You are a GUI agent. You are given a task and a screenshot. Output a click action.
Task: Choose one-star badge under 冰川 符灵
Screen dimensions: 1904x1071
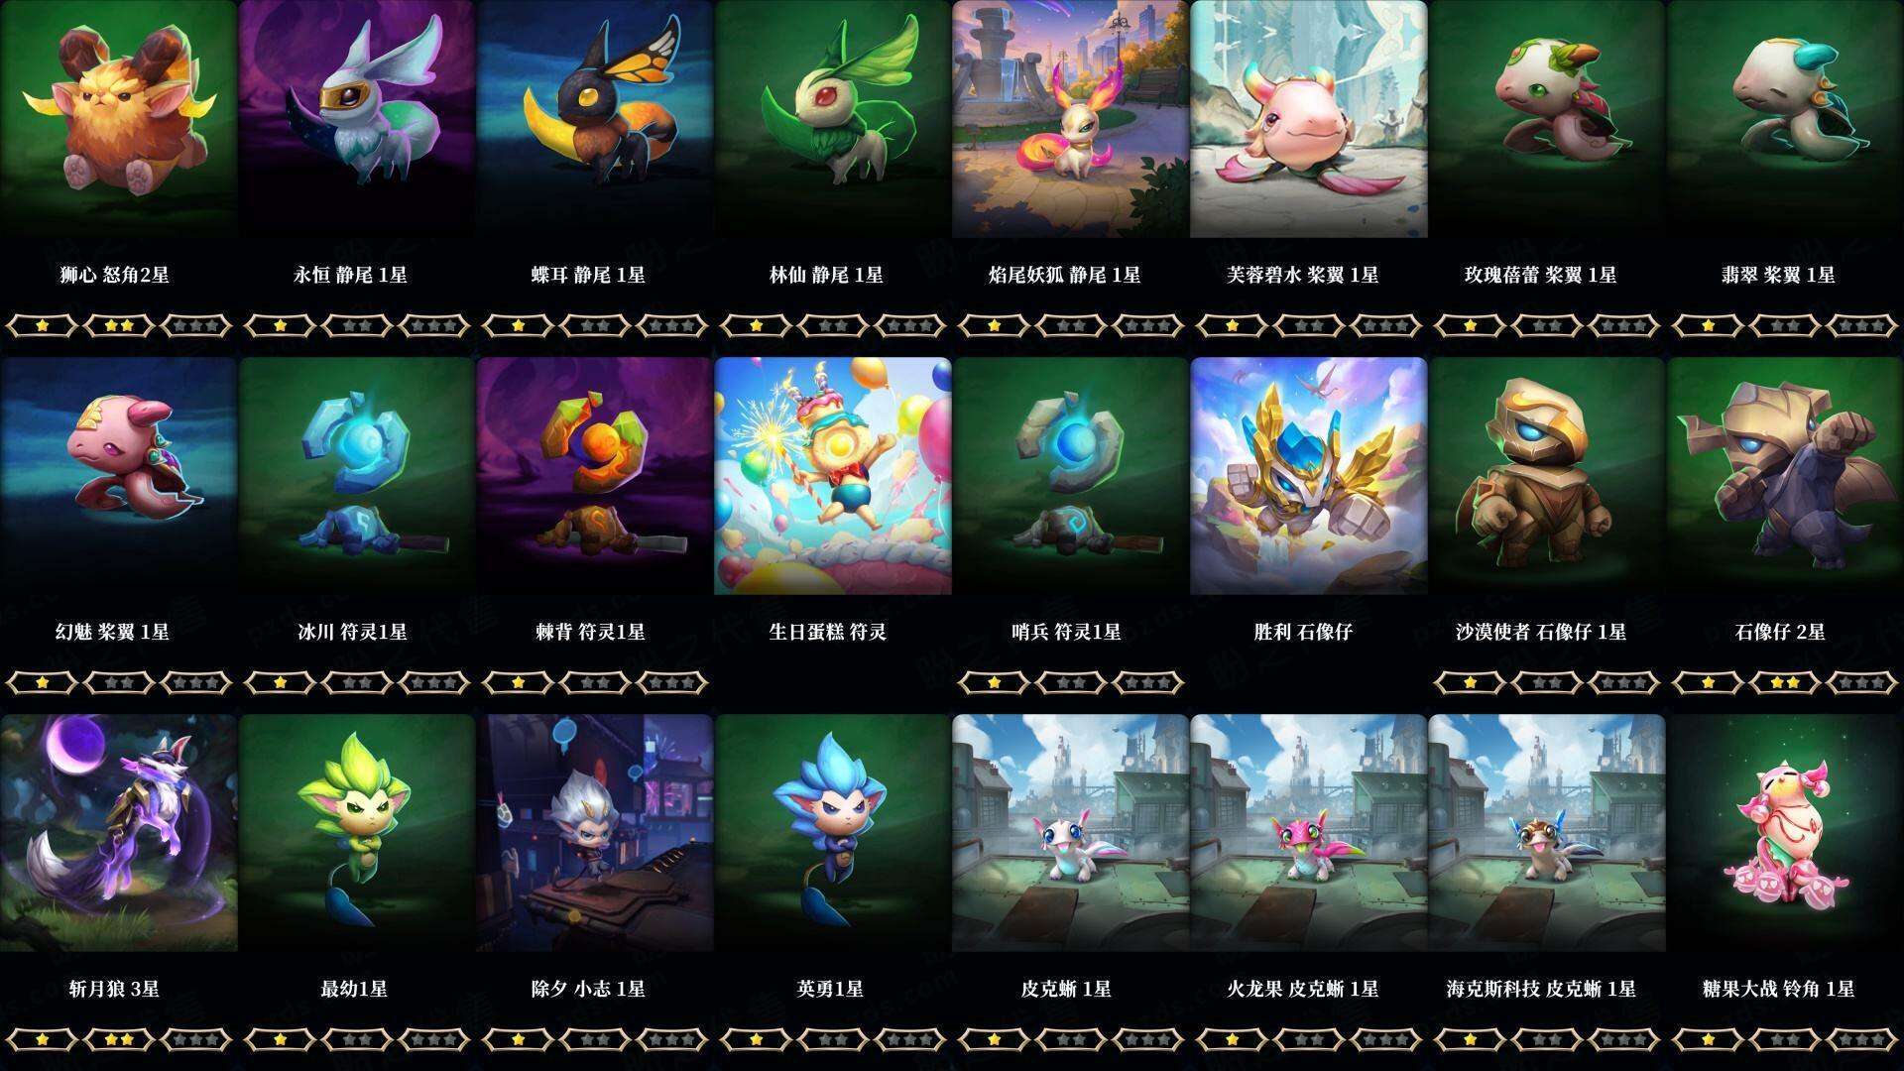pos(280,682)
